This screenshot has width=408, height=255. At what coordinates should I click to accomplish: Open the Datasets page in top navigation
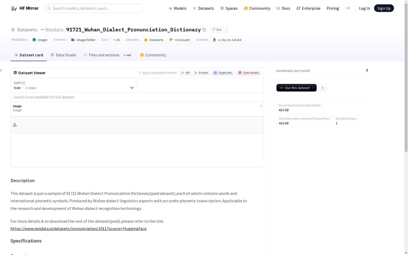(203, 8)
